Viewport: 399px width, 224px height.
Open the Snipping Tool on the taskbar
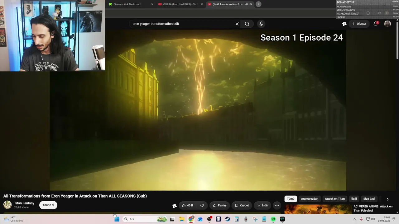pyautogui.click(x=255, y=219)
